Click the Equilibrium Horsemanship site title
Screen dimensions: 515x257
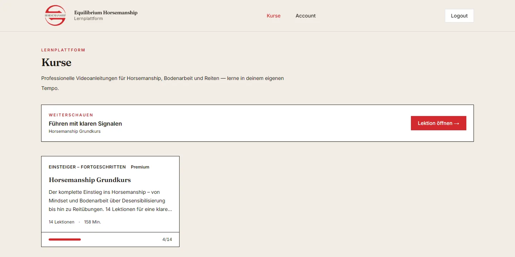pyautogui.click(x=106, y=12)
